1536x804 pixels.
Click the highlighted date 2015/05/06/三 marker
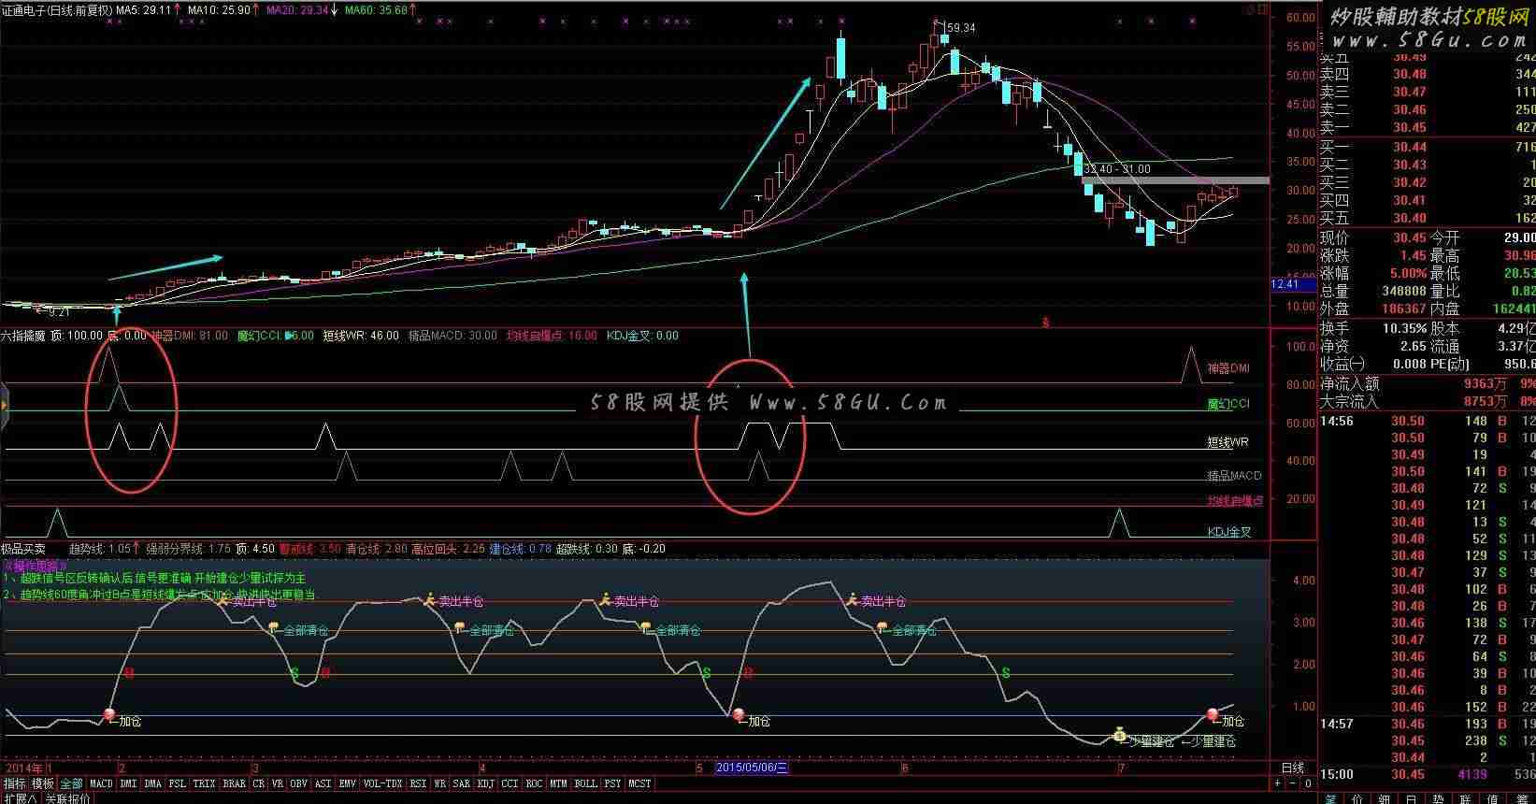752,768
